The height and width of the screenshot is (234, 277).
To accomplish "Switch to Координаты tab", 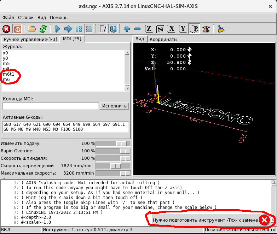I will coord(163,39).
